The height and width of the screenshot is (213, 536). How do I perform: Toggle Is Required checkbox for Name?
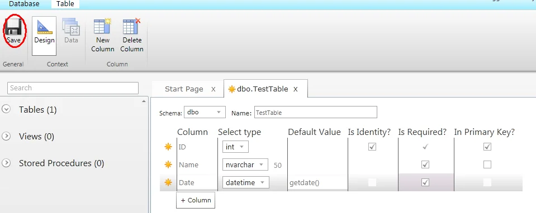[425, 164]
